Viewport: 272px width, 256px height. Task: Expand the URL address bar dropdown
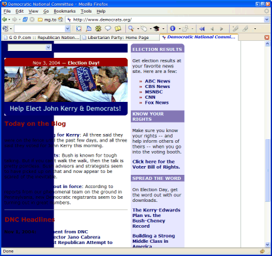266,19
